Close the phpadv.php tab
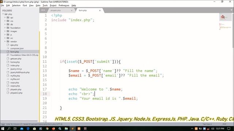Image resolution: width=234 pixels, height=131 pixels. click(72, 11)
